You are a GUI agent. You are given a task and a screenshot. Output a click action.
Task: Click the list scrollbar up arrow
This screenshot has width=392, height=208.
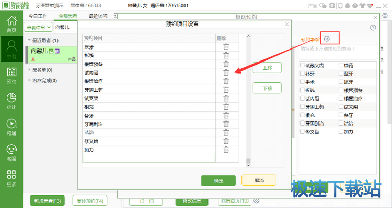[x=248, y=36]
